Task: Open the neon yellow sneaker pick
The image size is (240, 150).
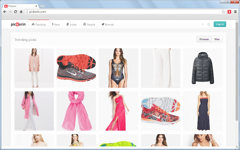Action: (x=118, y=140)
